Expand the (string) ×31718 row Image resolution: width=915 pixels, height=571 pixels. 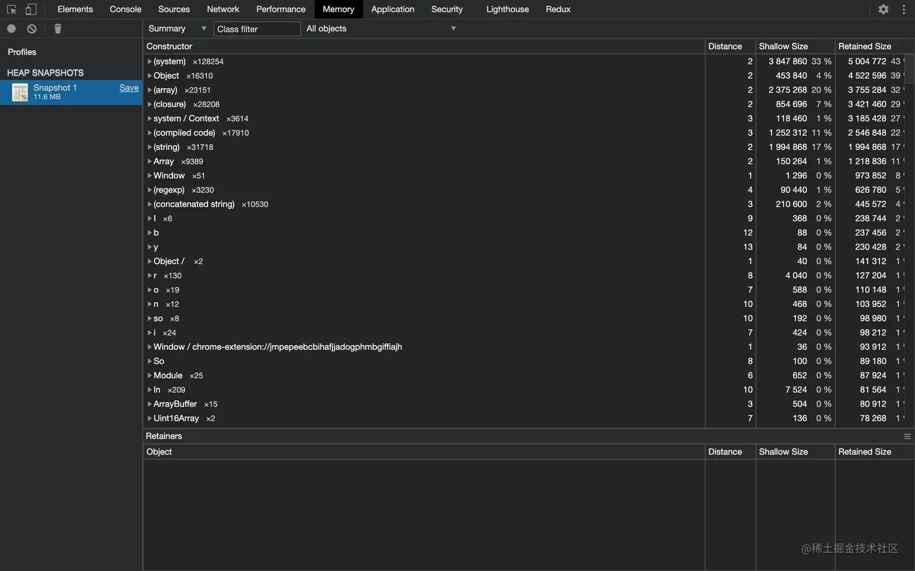149,147
